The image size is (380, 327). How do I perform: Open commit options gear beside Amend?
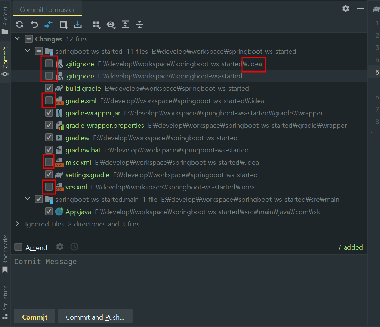60,247
